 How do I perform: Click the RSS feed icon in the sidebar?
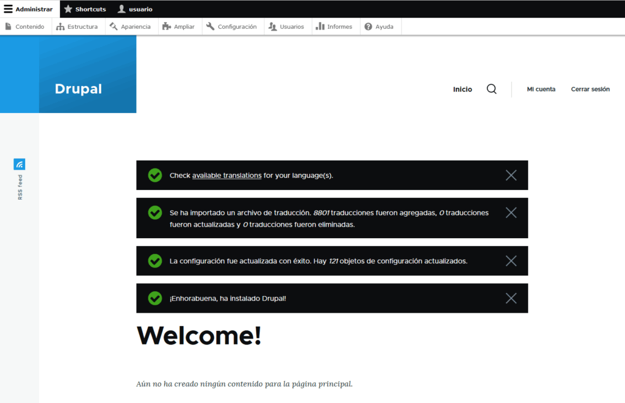19,164
